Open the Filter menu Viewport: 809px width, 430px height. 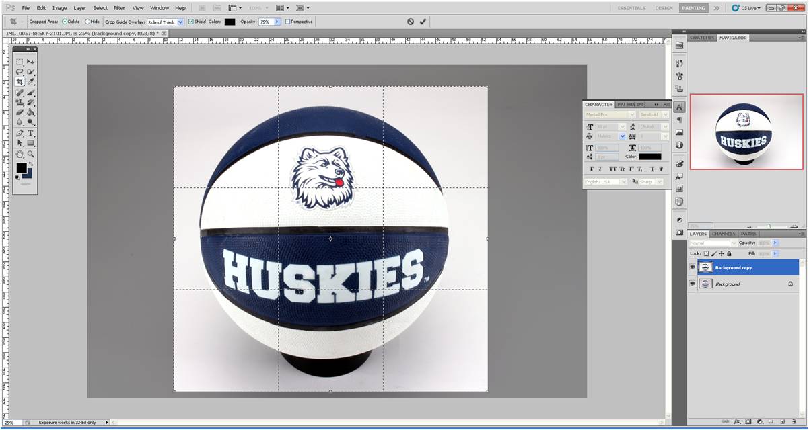pos(119,8)
